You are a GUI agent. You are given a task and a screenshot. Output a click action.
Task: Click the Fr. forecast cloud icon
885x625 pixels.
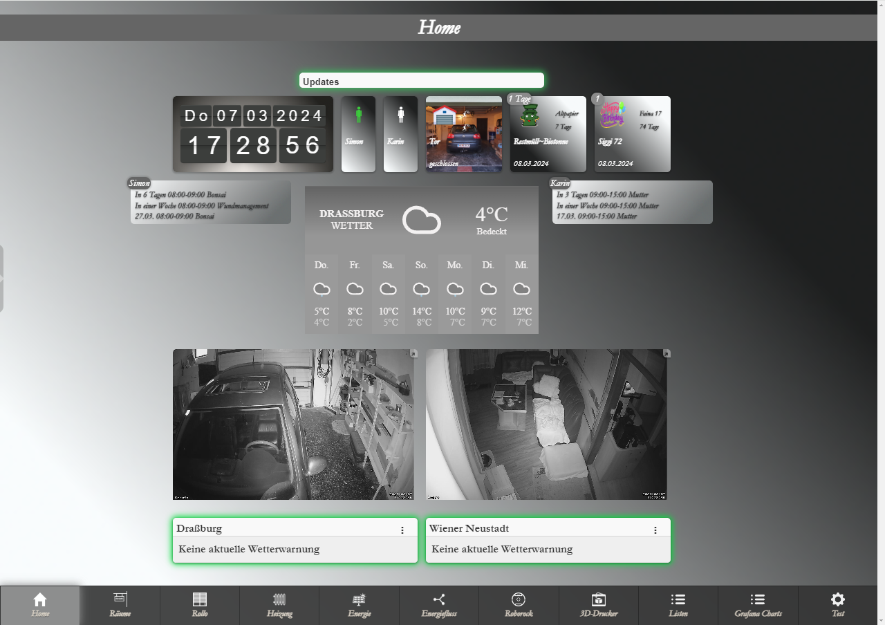click(x=355, y=289)
